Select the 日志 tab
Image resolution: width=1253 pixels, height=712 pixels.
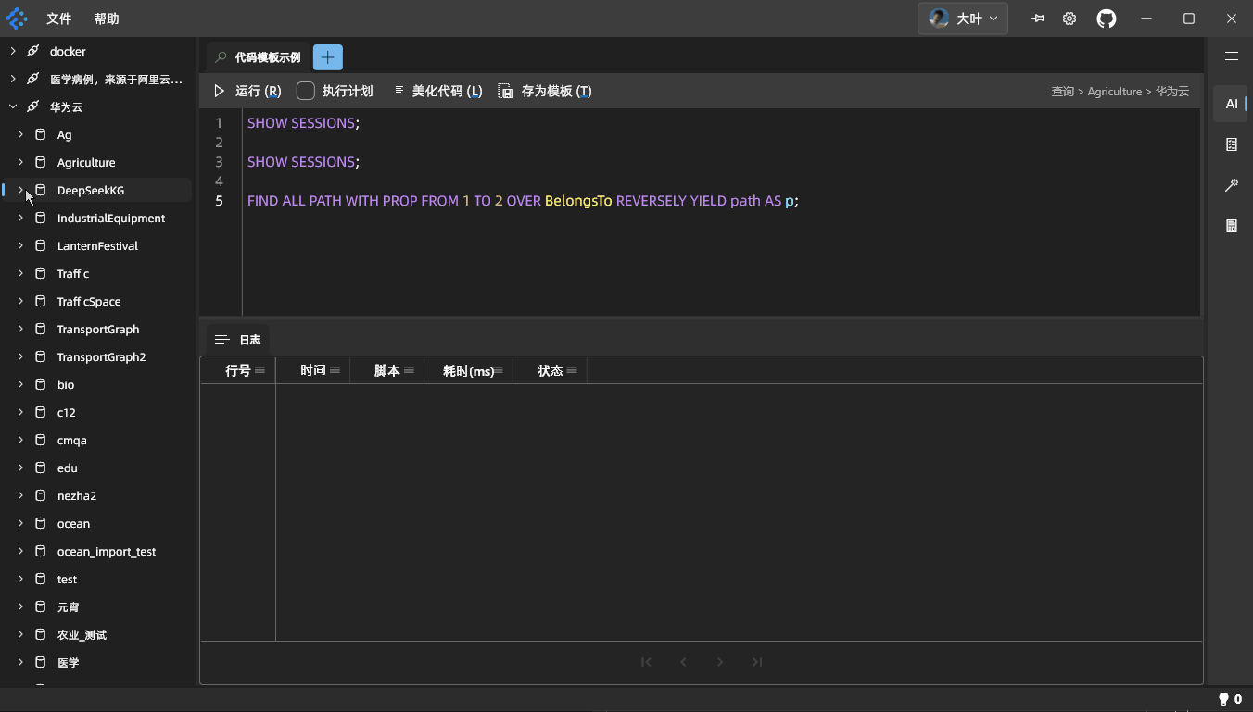click(238, 340)
